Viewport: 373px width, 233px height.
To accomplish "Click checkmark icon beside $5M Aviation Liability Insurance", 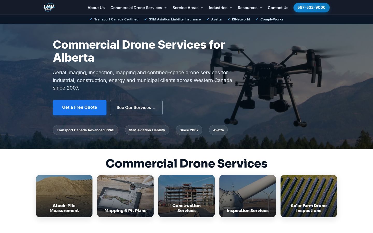I will coord(146,19).
